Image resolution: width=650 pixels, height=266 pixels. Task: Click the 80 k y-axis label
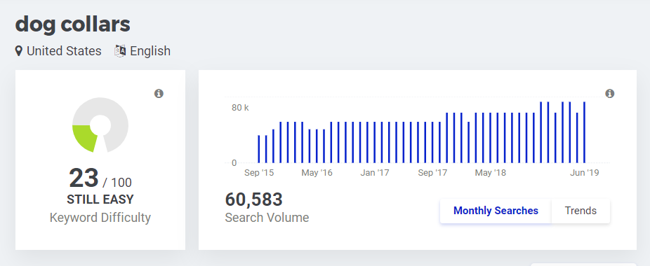pos(240,108)
